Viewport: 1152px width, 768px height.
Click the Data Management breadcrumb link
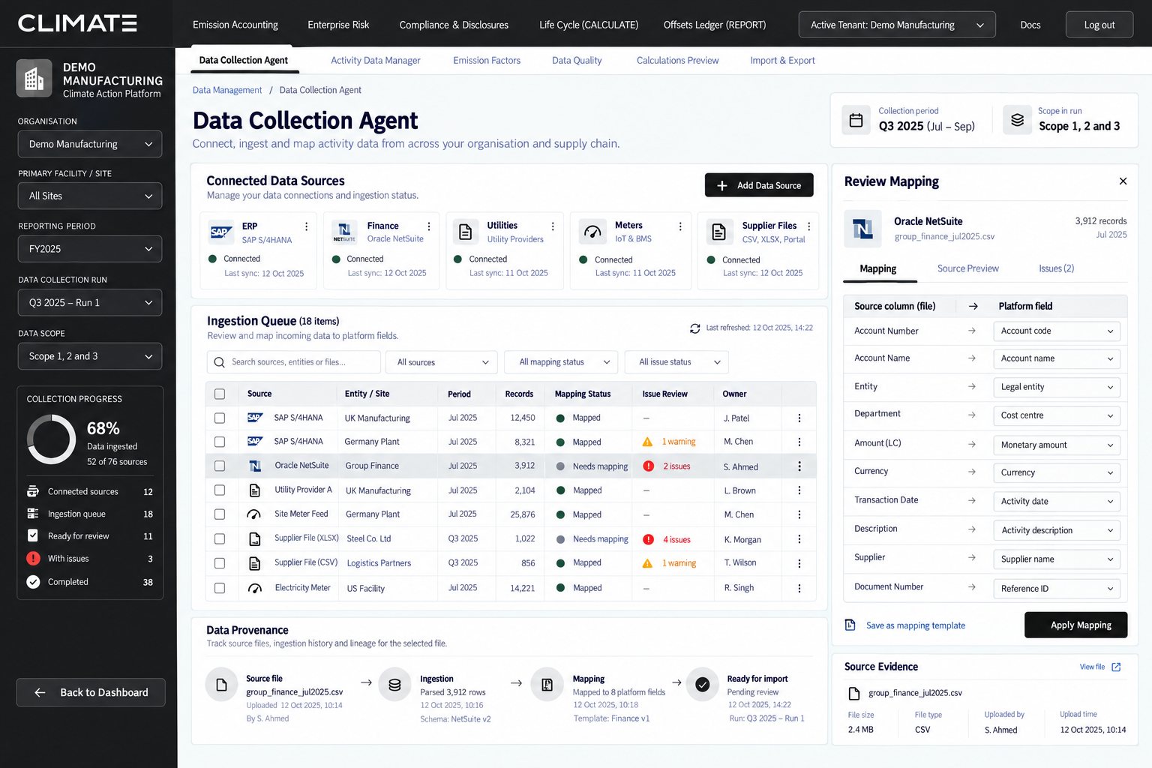click(227, 90)
